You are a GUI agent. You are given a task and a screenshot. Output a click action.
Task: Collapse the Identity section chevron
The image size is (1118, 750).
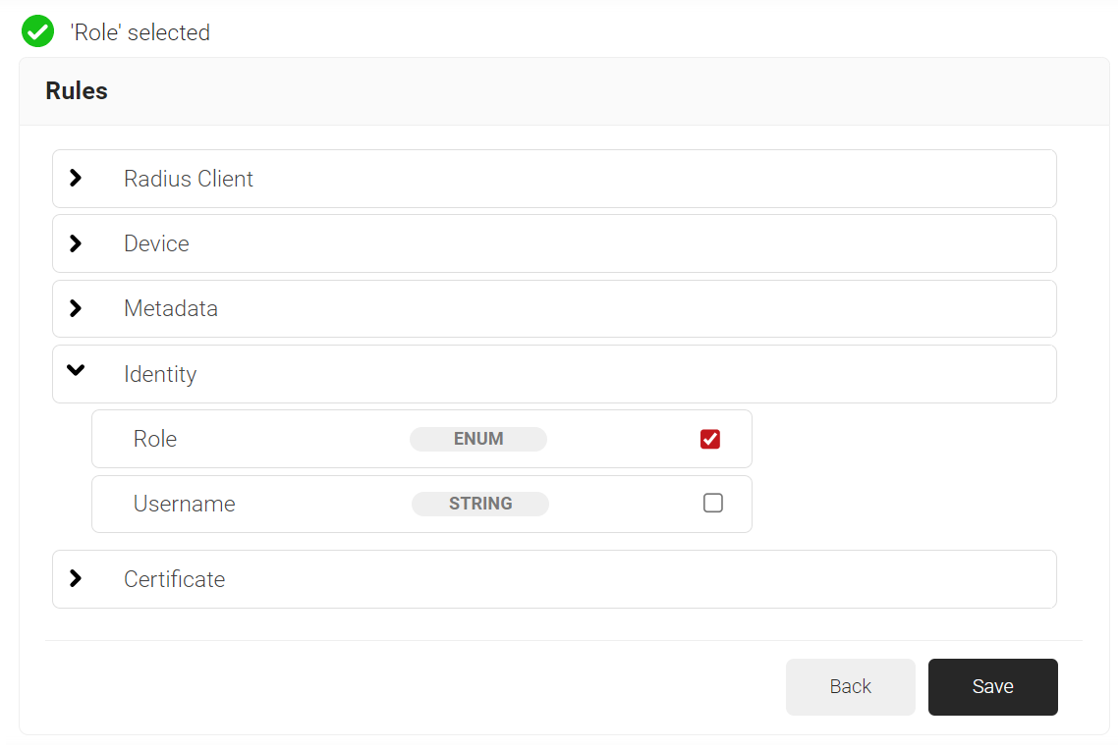(x=76, y=371)
